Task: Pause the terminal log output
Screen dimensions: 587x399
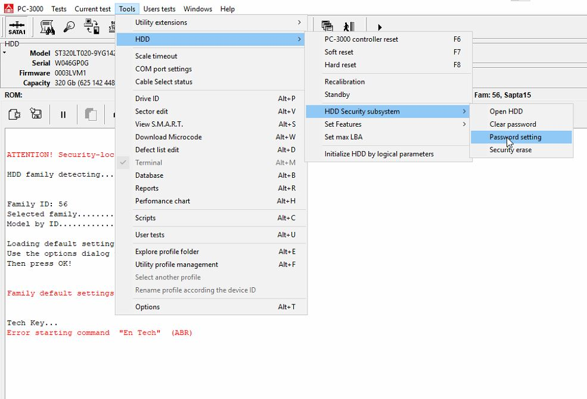Action: pos(63,115)
